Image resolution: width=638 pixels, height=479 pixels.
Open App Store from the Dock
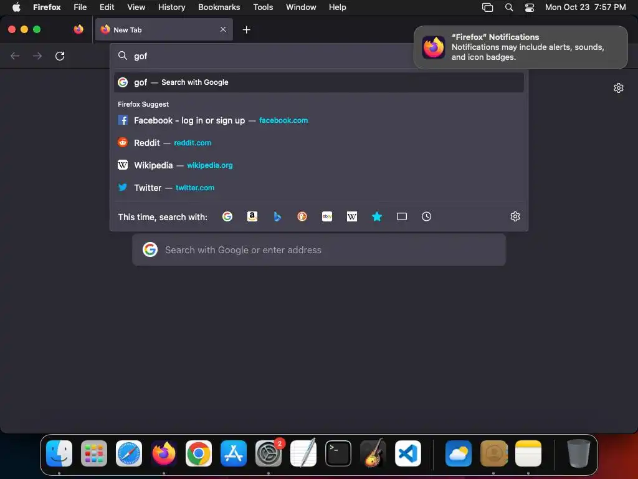pyautogui.click(x=234, y=453)
